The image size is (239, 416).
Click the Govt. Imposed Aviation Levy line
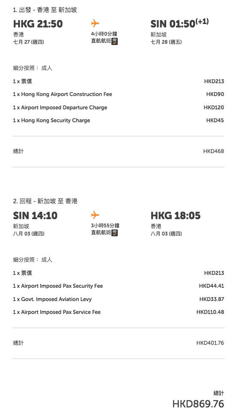(x=119, y=299)
